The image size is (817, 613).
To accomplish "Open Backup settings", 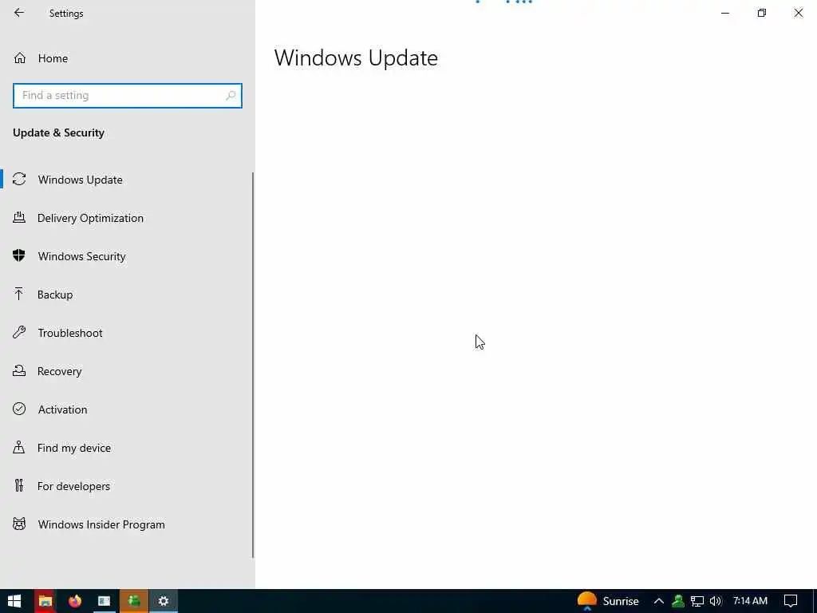I will 127,295.
